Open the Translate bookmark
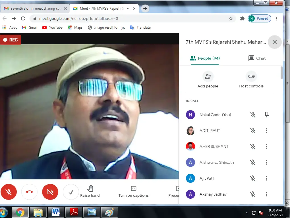The height and width of the screenshot is (218, 290). point(140,28)
